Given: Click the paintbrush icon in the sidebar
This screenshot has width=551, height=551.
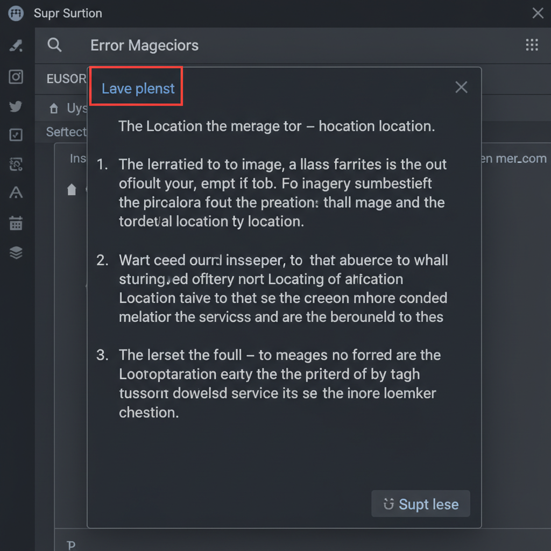Looking at the screenshot, I should click(x=16, y=46).
